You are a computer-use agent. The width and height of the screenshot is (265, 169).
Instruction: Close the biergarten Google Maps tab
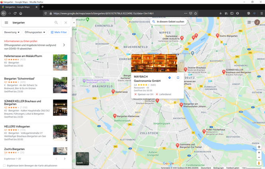37,7
